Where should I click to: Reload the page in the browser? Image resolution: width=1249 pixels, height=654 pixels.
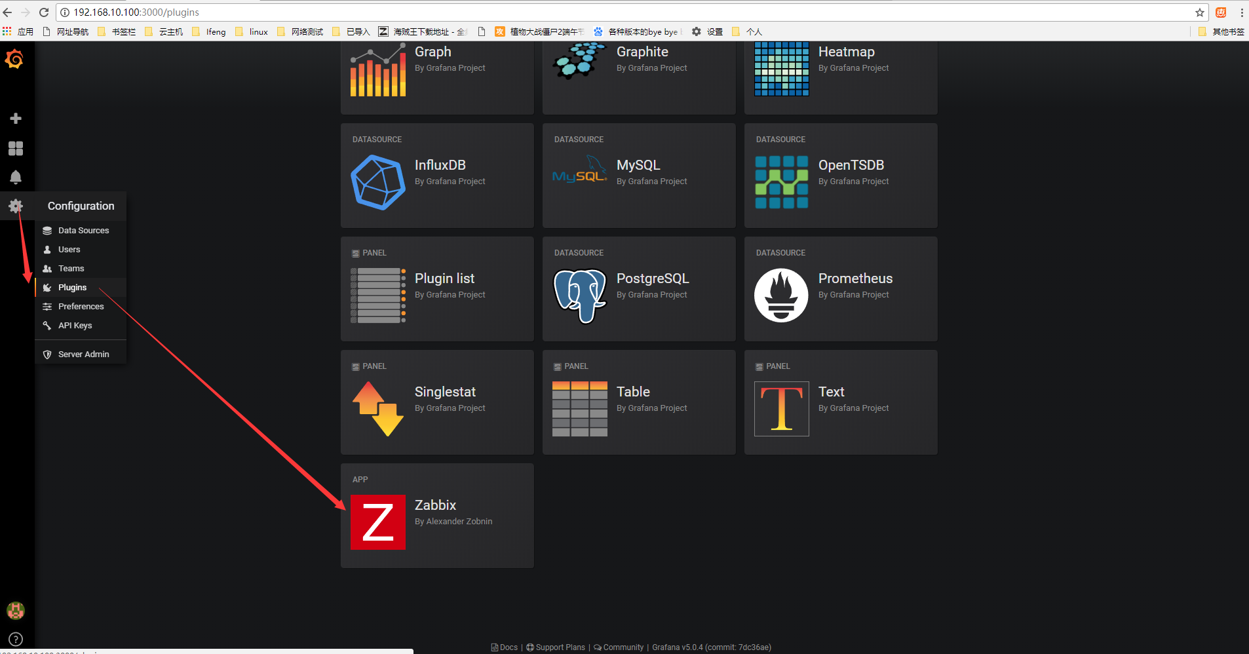pos(44,12)
